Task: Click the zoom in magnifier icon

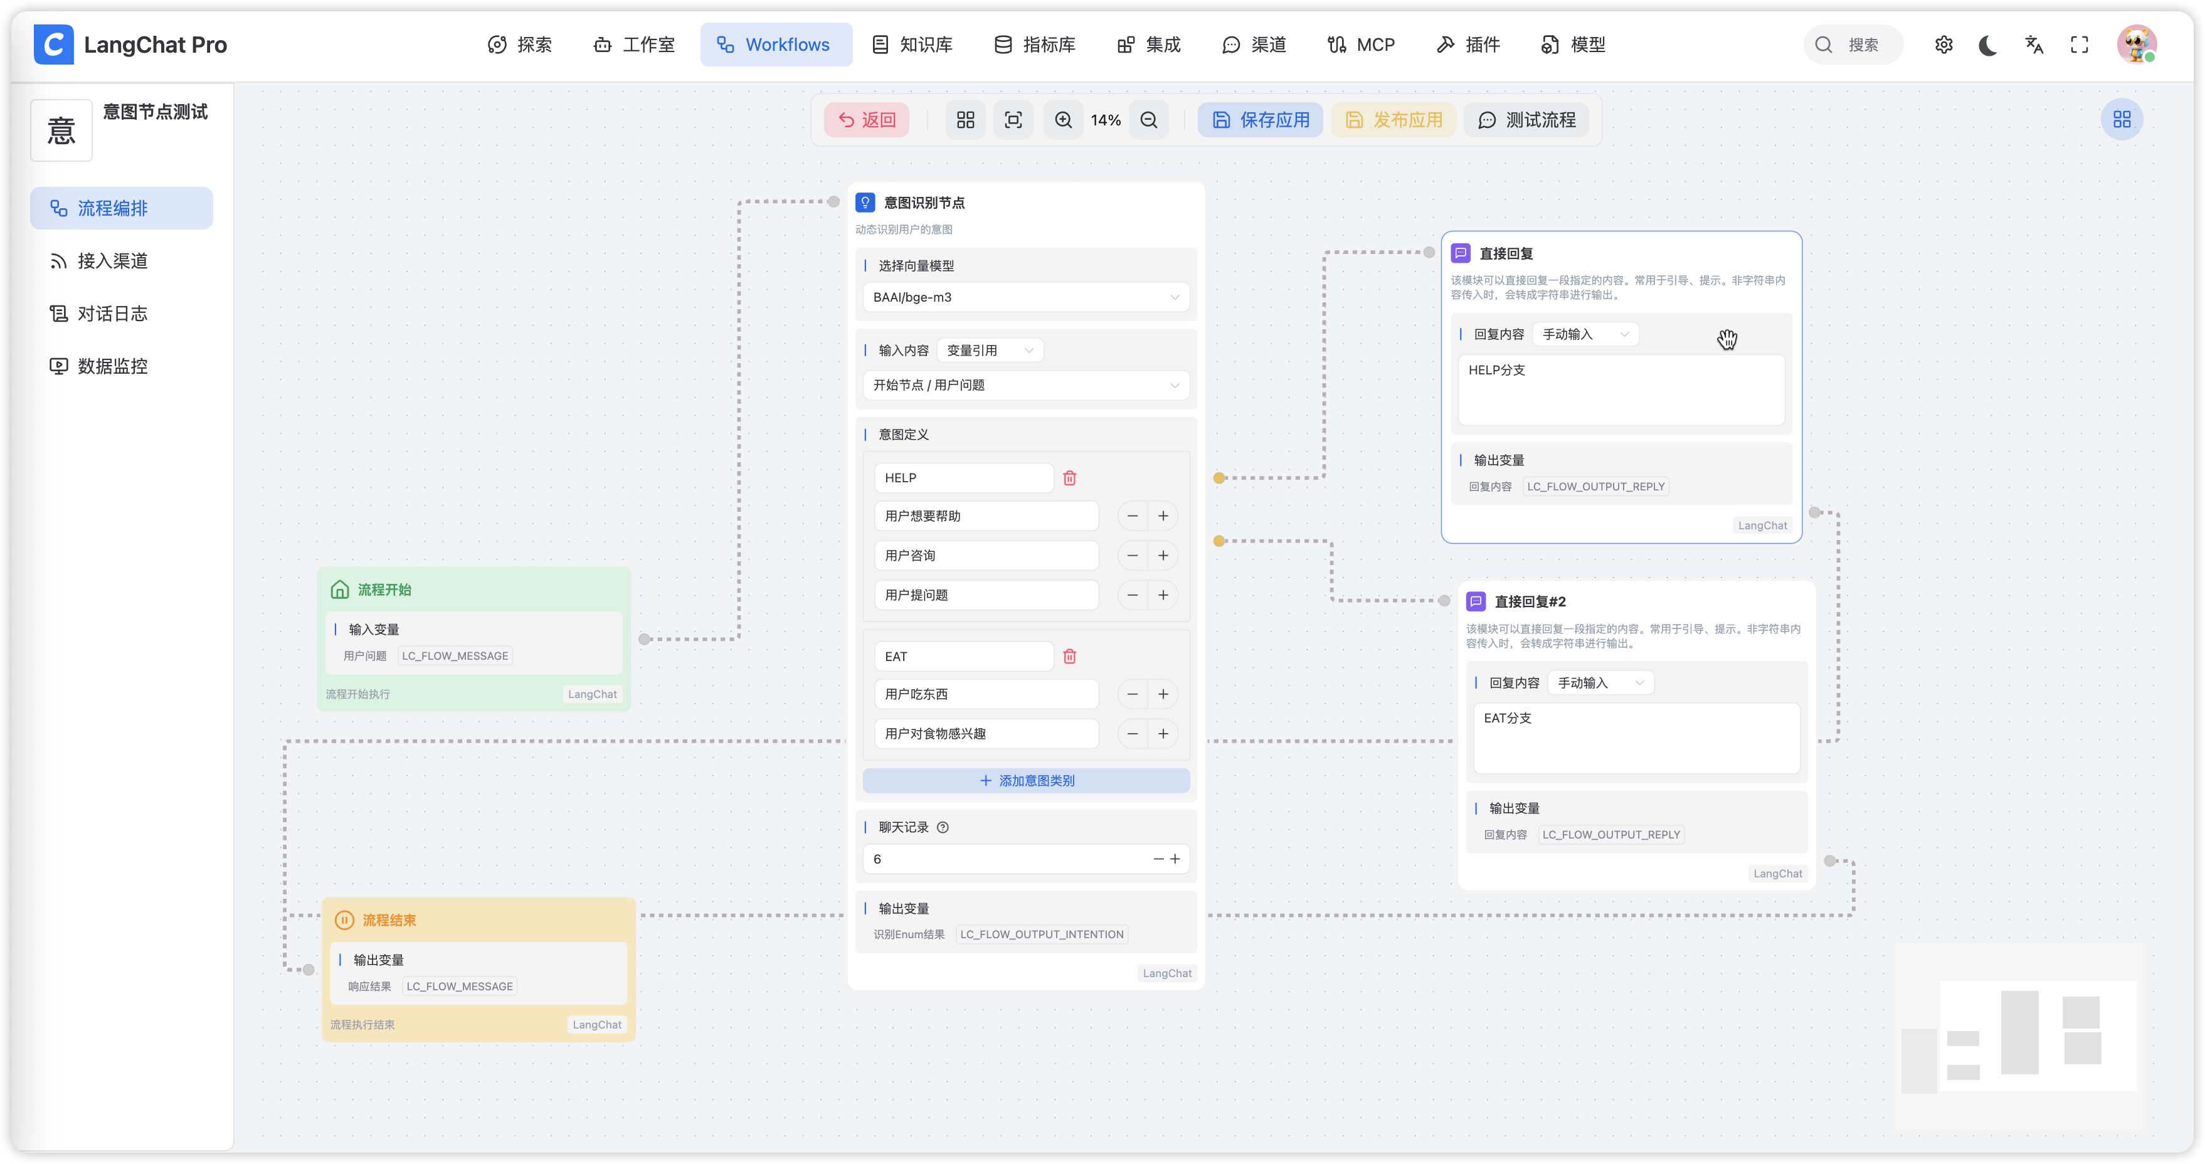Action: 1063,120
